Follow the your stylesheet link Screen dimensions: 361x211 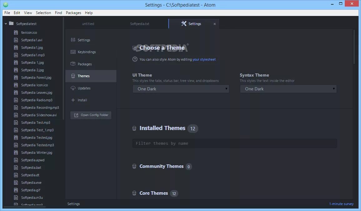click(x=204, y=59)
